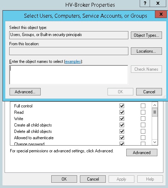Open the Object Types dialog
The width and height of the screenshot is (168, 188).
pyautogui.click(x=146, y=35)
